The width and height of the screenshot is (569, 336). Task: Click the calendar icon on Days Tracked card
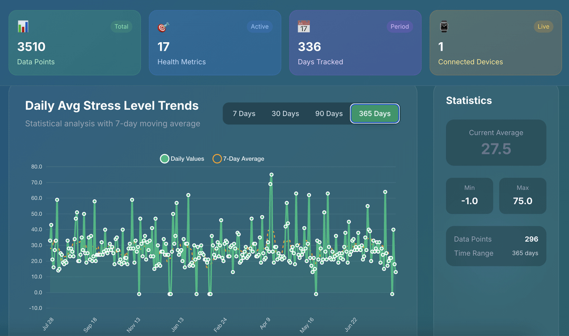pyautogui.click(x=304, y=26)
